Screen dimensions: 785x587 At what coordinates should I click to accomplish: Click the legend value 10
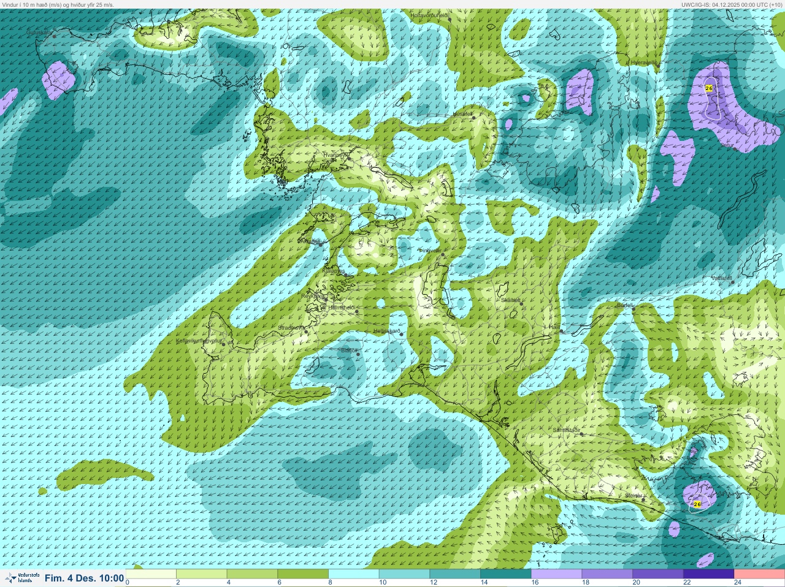click(x=383, y=582)
